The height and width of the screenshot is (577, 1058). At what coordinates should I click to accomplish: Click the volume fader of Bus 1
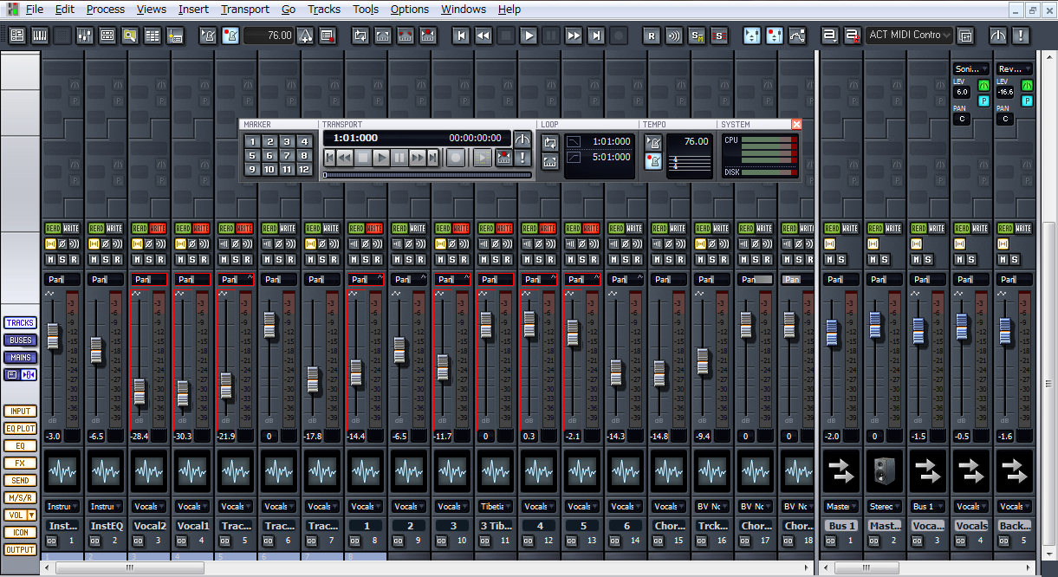click(832, 333)
